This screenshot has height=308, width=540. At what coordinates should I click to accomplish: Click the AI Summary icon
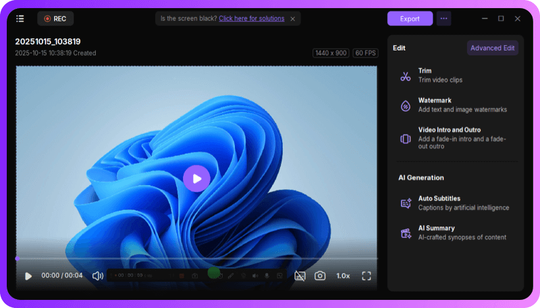click(406, 233)
